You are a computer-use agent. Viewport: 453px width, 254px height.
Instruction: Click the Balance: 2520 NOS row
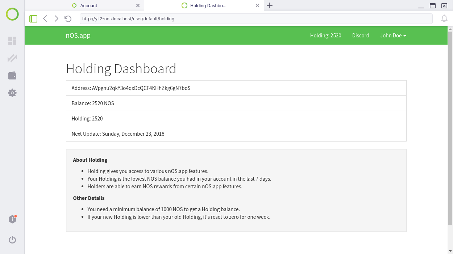236,103
